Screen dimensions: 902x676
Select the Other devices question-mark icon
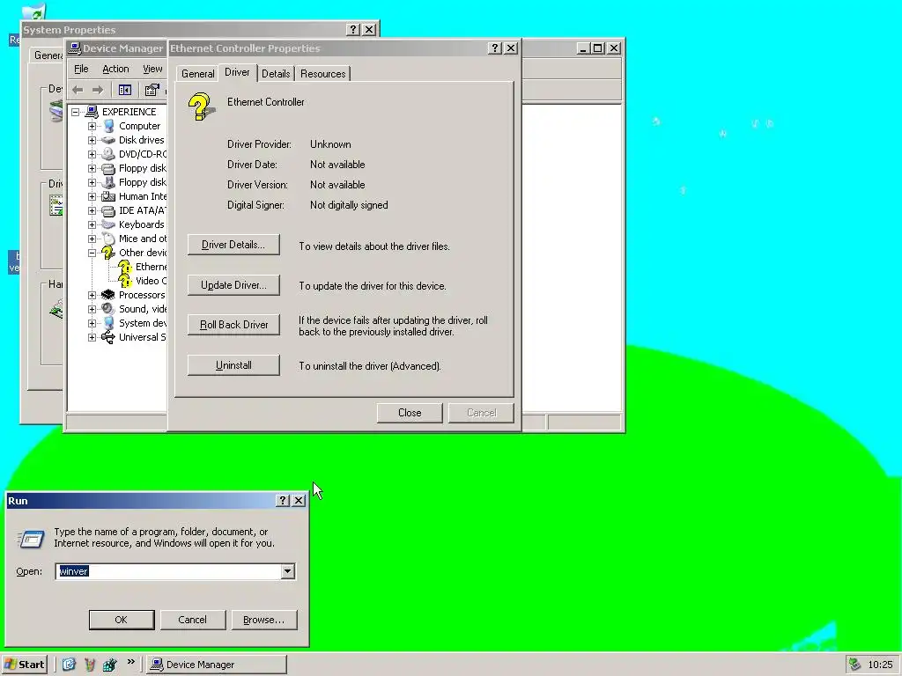[x=108, y=253]
